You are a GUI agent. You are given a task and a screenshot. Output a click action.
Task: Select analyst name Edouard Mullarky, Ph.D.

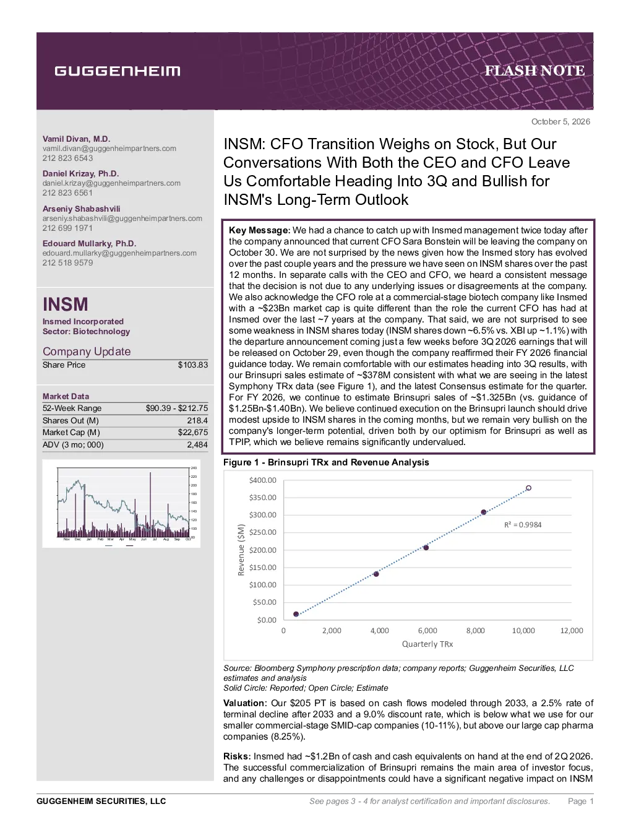89,244
